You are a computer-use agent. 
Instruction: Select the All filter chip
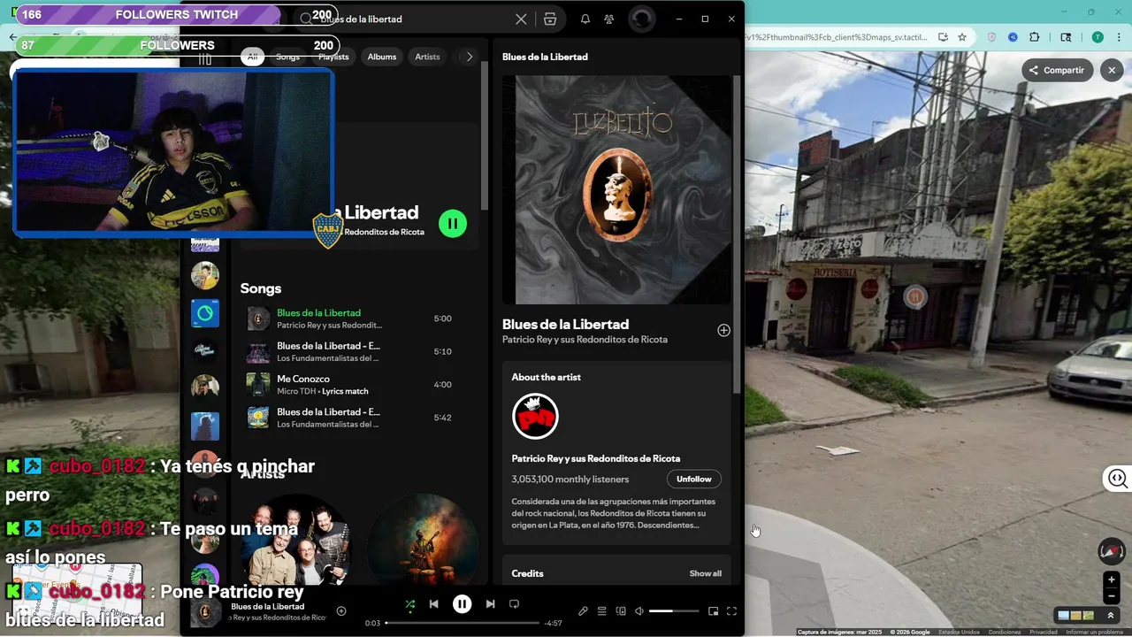[252, 57]
